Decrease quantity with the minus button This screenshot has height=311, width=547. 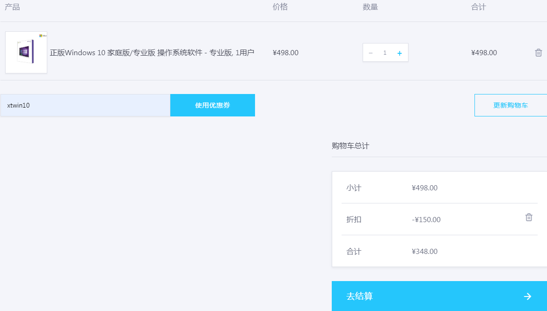(371, 53)
